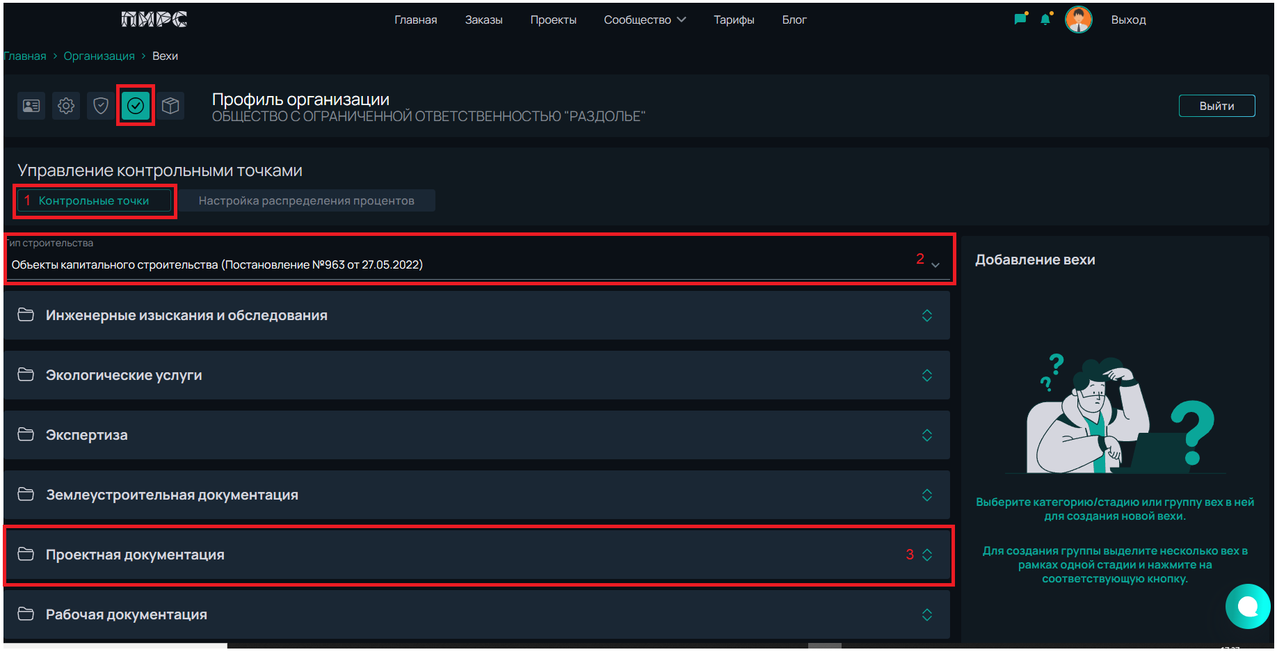
Task: Select the checkmark milestones icon
Action: click(136, 106)
